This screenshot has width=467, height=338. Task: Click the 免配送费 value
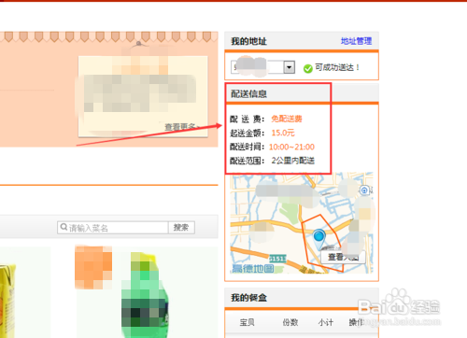click(x=287, y=119)
